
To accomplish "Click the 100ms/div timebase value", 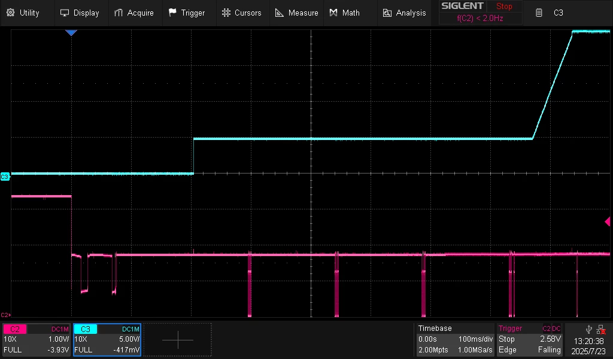I will tap(476, 339).
